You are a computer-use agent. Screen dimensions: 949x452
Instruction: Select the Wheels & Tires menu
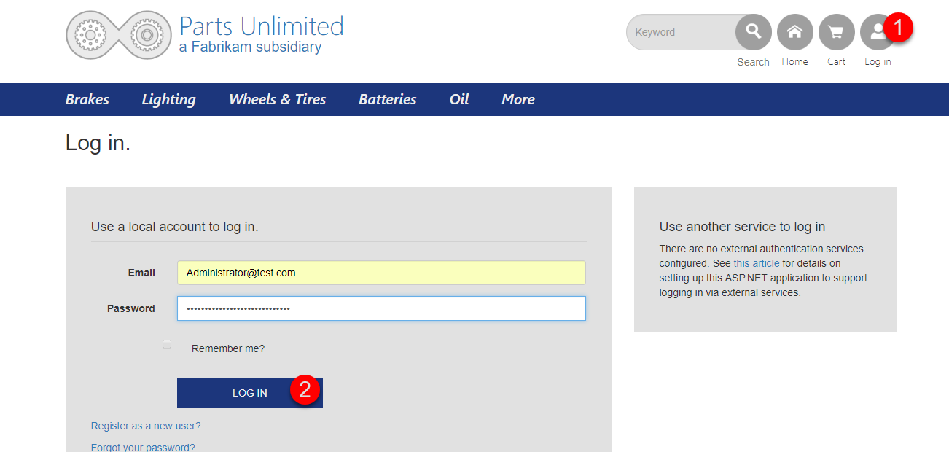click(278, 99)
